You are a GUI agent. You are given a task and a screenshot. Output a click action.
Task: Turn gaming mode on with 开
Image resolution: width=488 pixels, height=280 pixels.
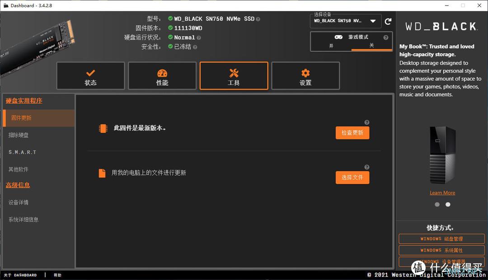pyautogui.click(x=331, y=46)
